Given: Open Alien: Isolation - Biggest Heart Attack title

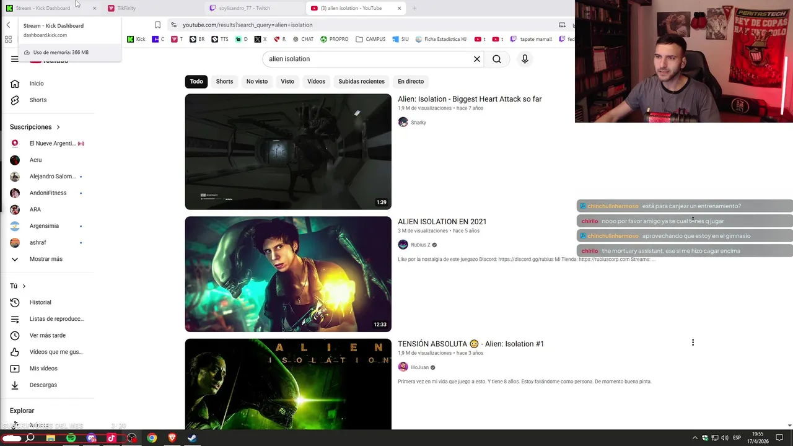Looking at the screenshot, I should [x=470, y=99].
